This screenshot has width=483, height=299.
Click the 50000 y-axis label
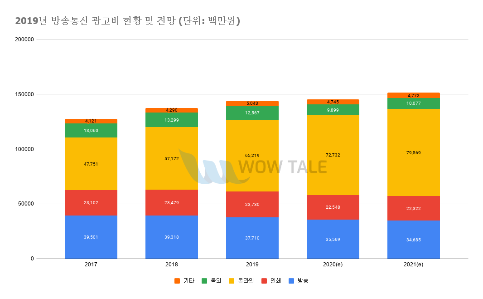click(x=26, y=204)
